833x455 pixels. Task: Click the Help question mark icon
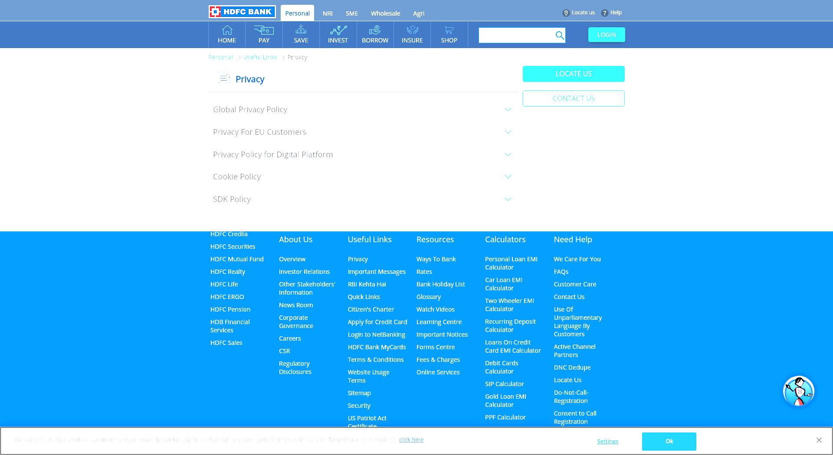(x=604, y=13)
